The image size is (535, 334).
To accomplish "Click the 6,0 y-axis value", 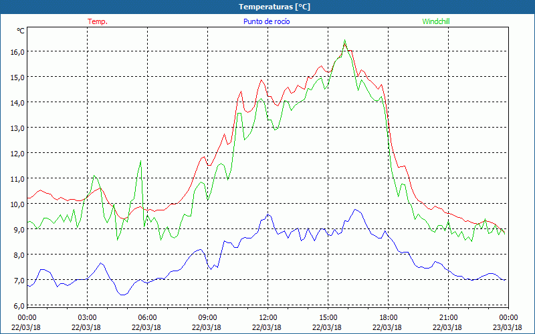I will 20,306.
